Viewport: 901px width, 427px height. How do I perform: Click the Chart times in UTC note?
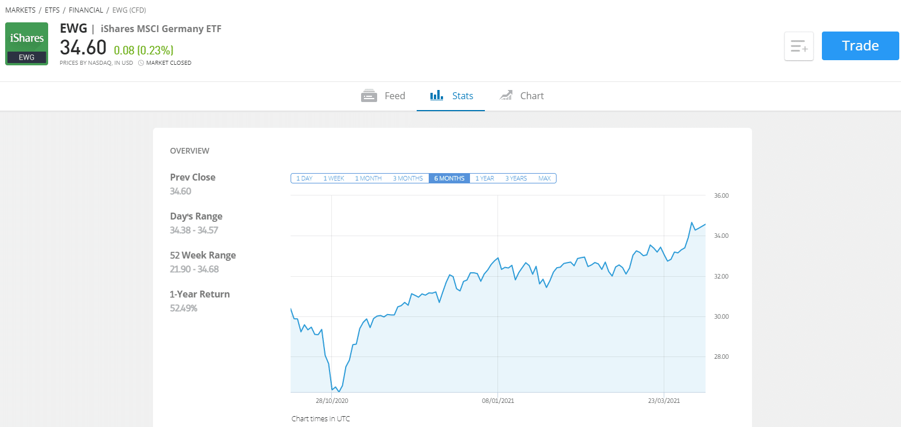pos(320,419)
